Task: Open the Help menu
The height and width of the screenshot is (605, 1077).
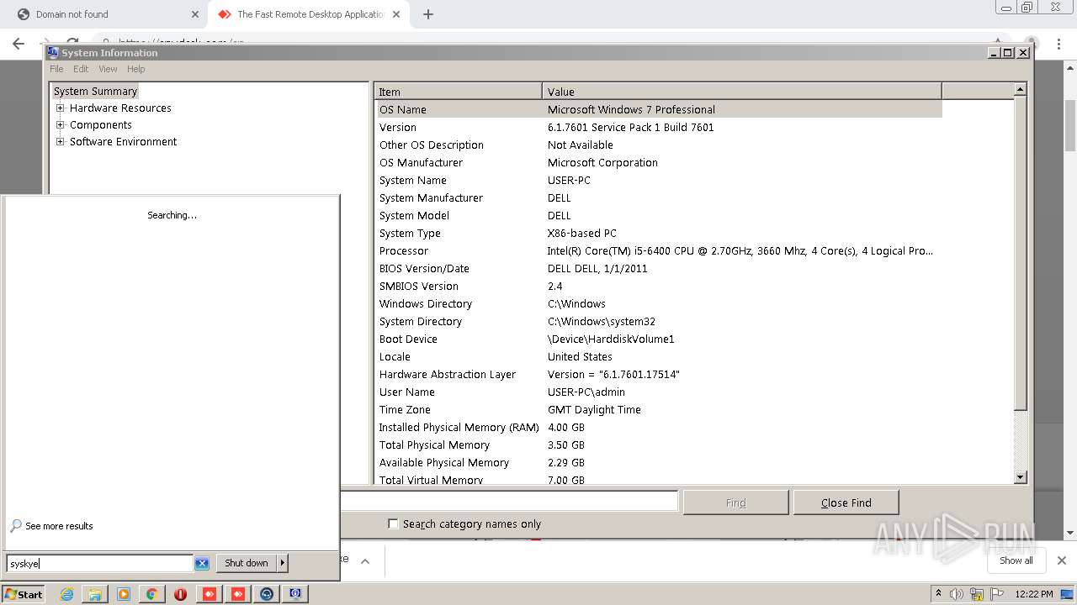Action: pos(135,69)
